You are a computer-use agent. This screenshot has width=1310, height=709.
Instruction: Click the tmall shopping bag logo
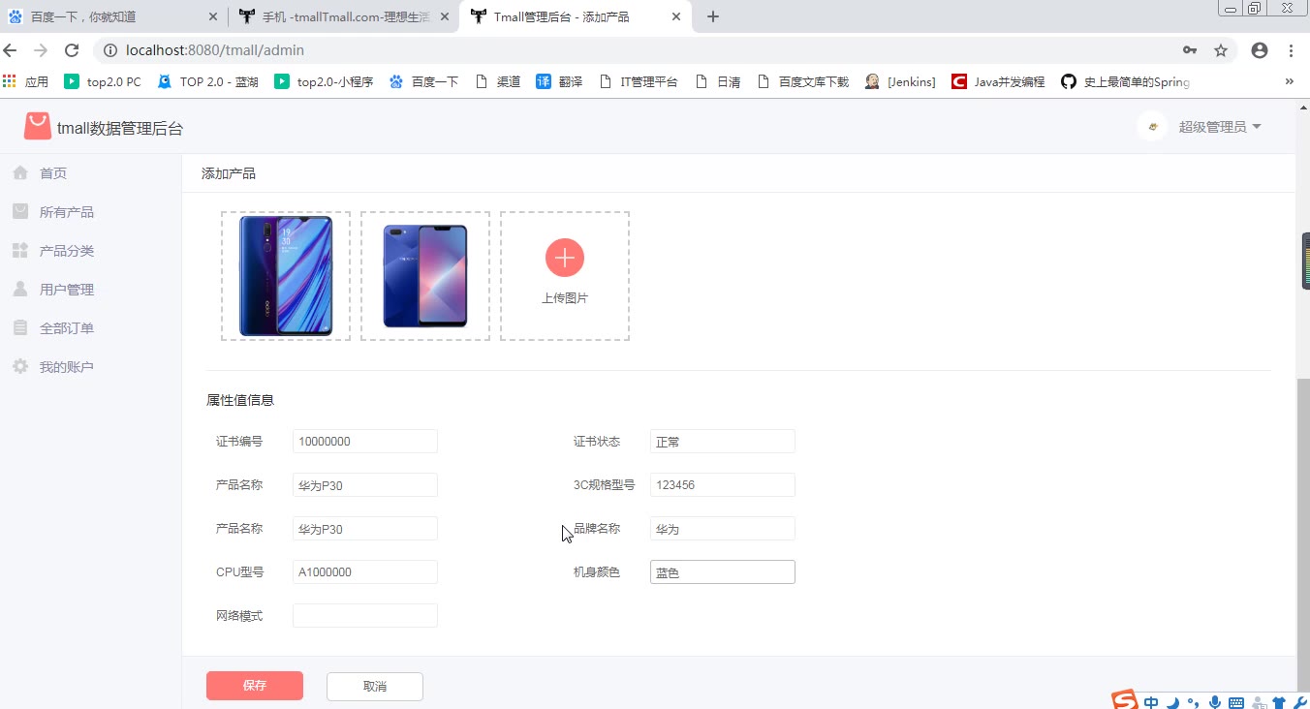[38, 126]
